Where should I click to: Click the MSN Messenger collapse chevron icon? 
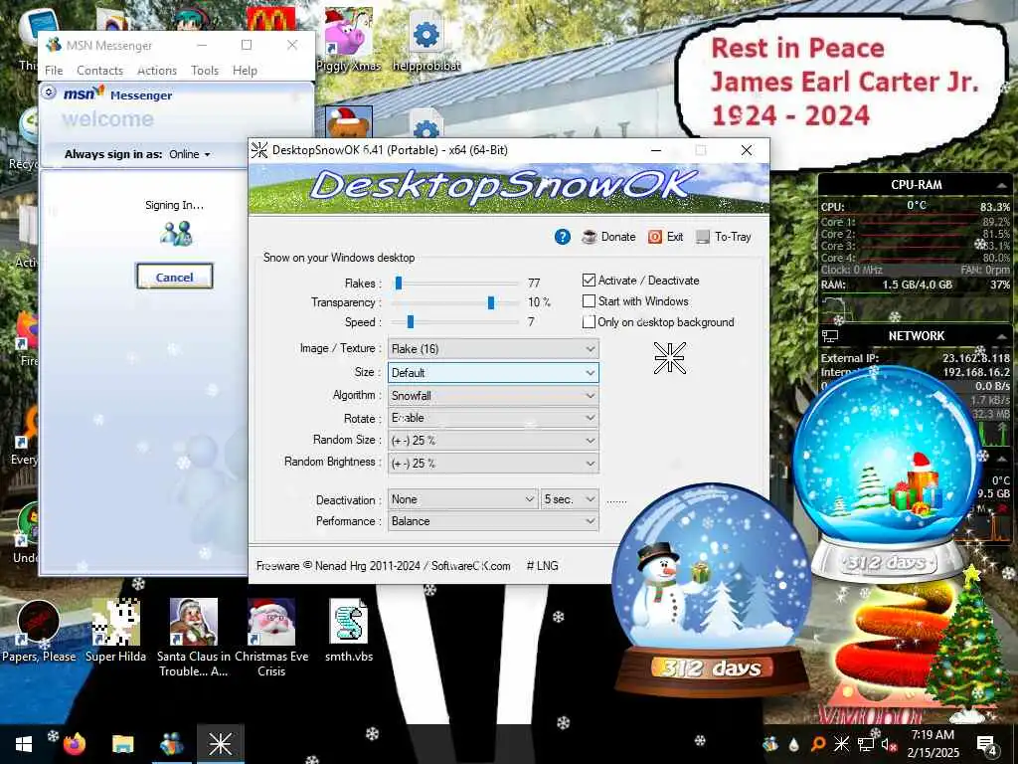tap(49, 93)
